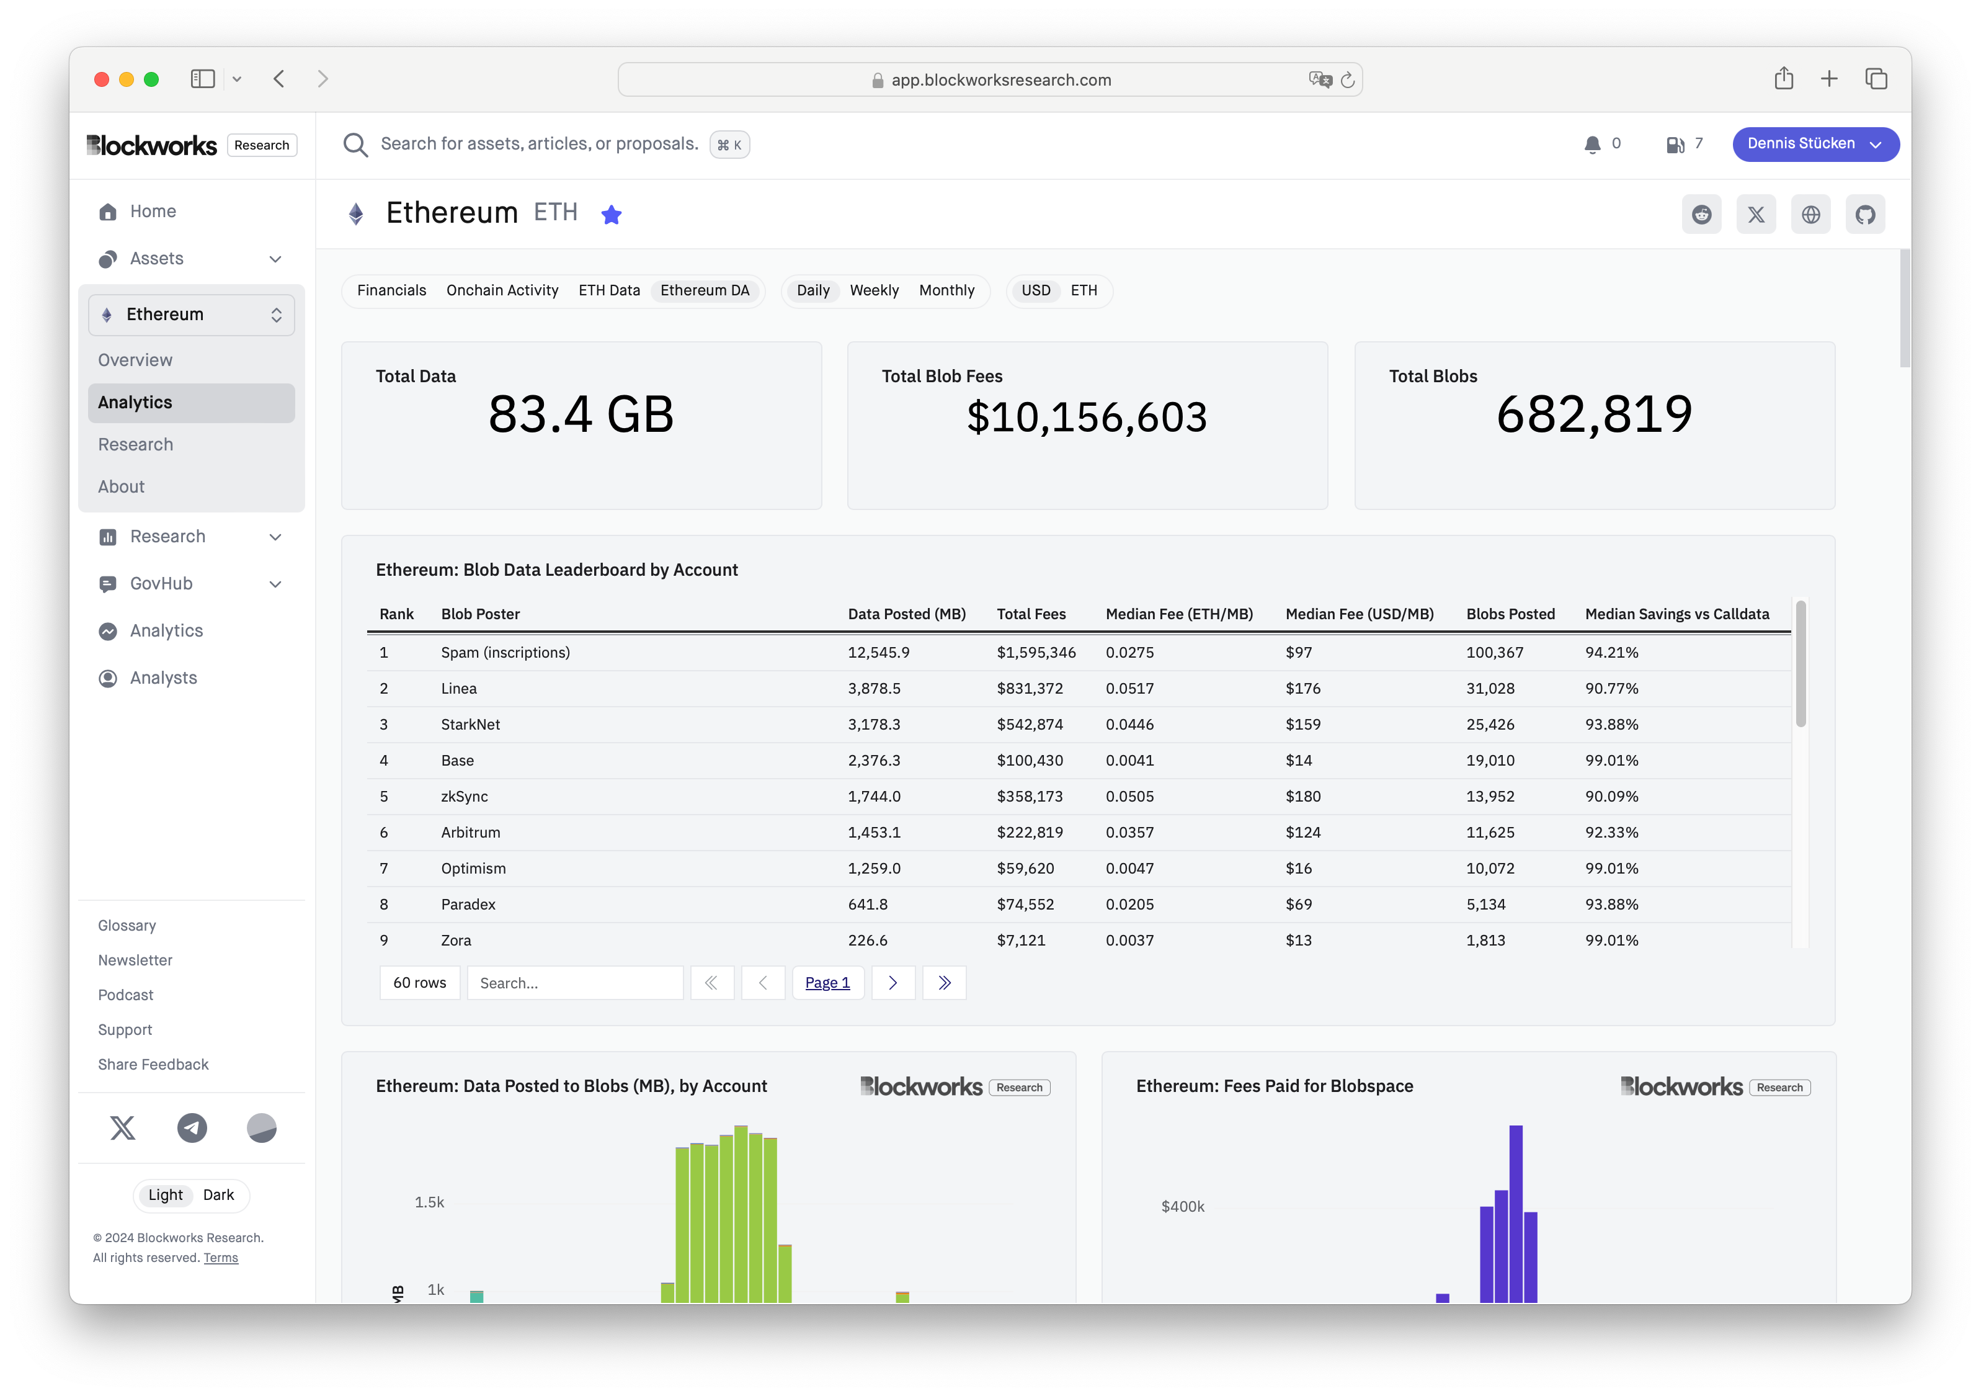Click the gas pump indicator icon
1981x1396 pixels.
point(1675,144)
